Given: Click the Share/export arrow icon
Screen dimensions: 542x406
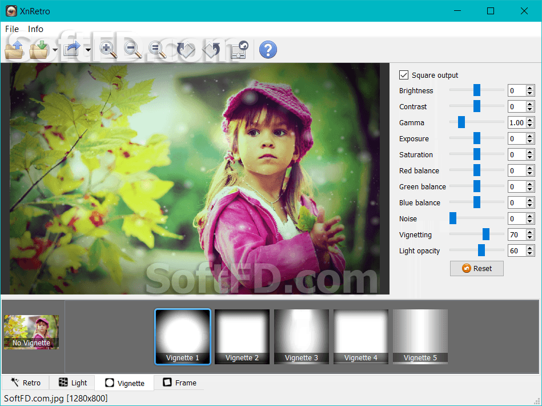Looking at the screenshot, I should (72, 50).
